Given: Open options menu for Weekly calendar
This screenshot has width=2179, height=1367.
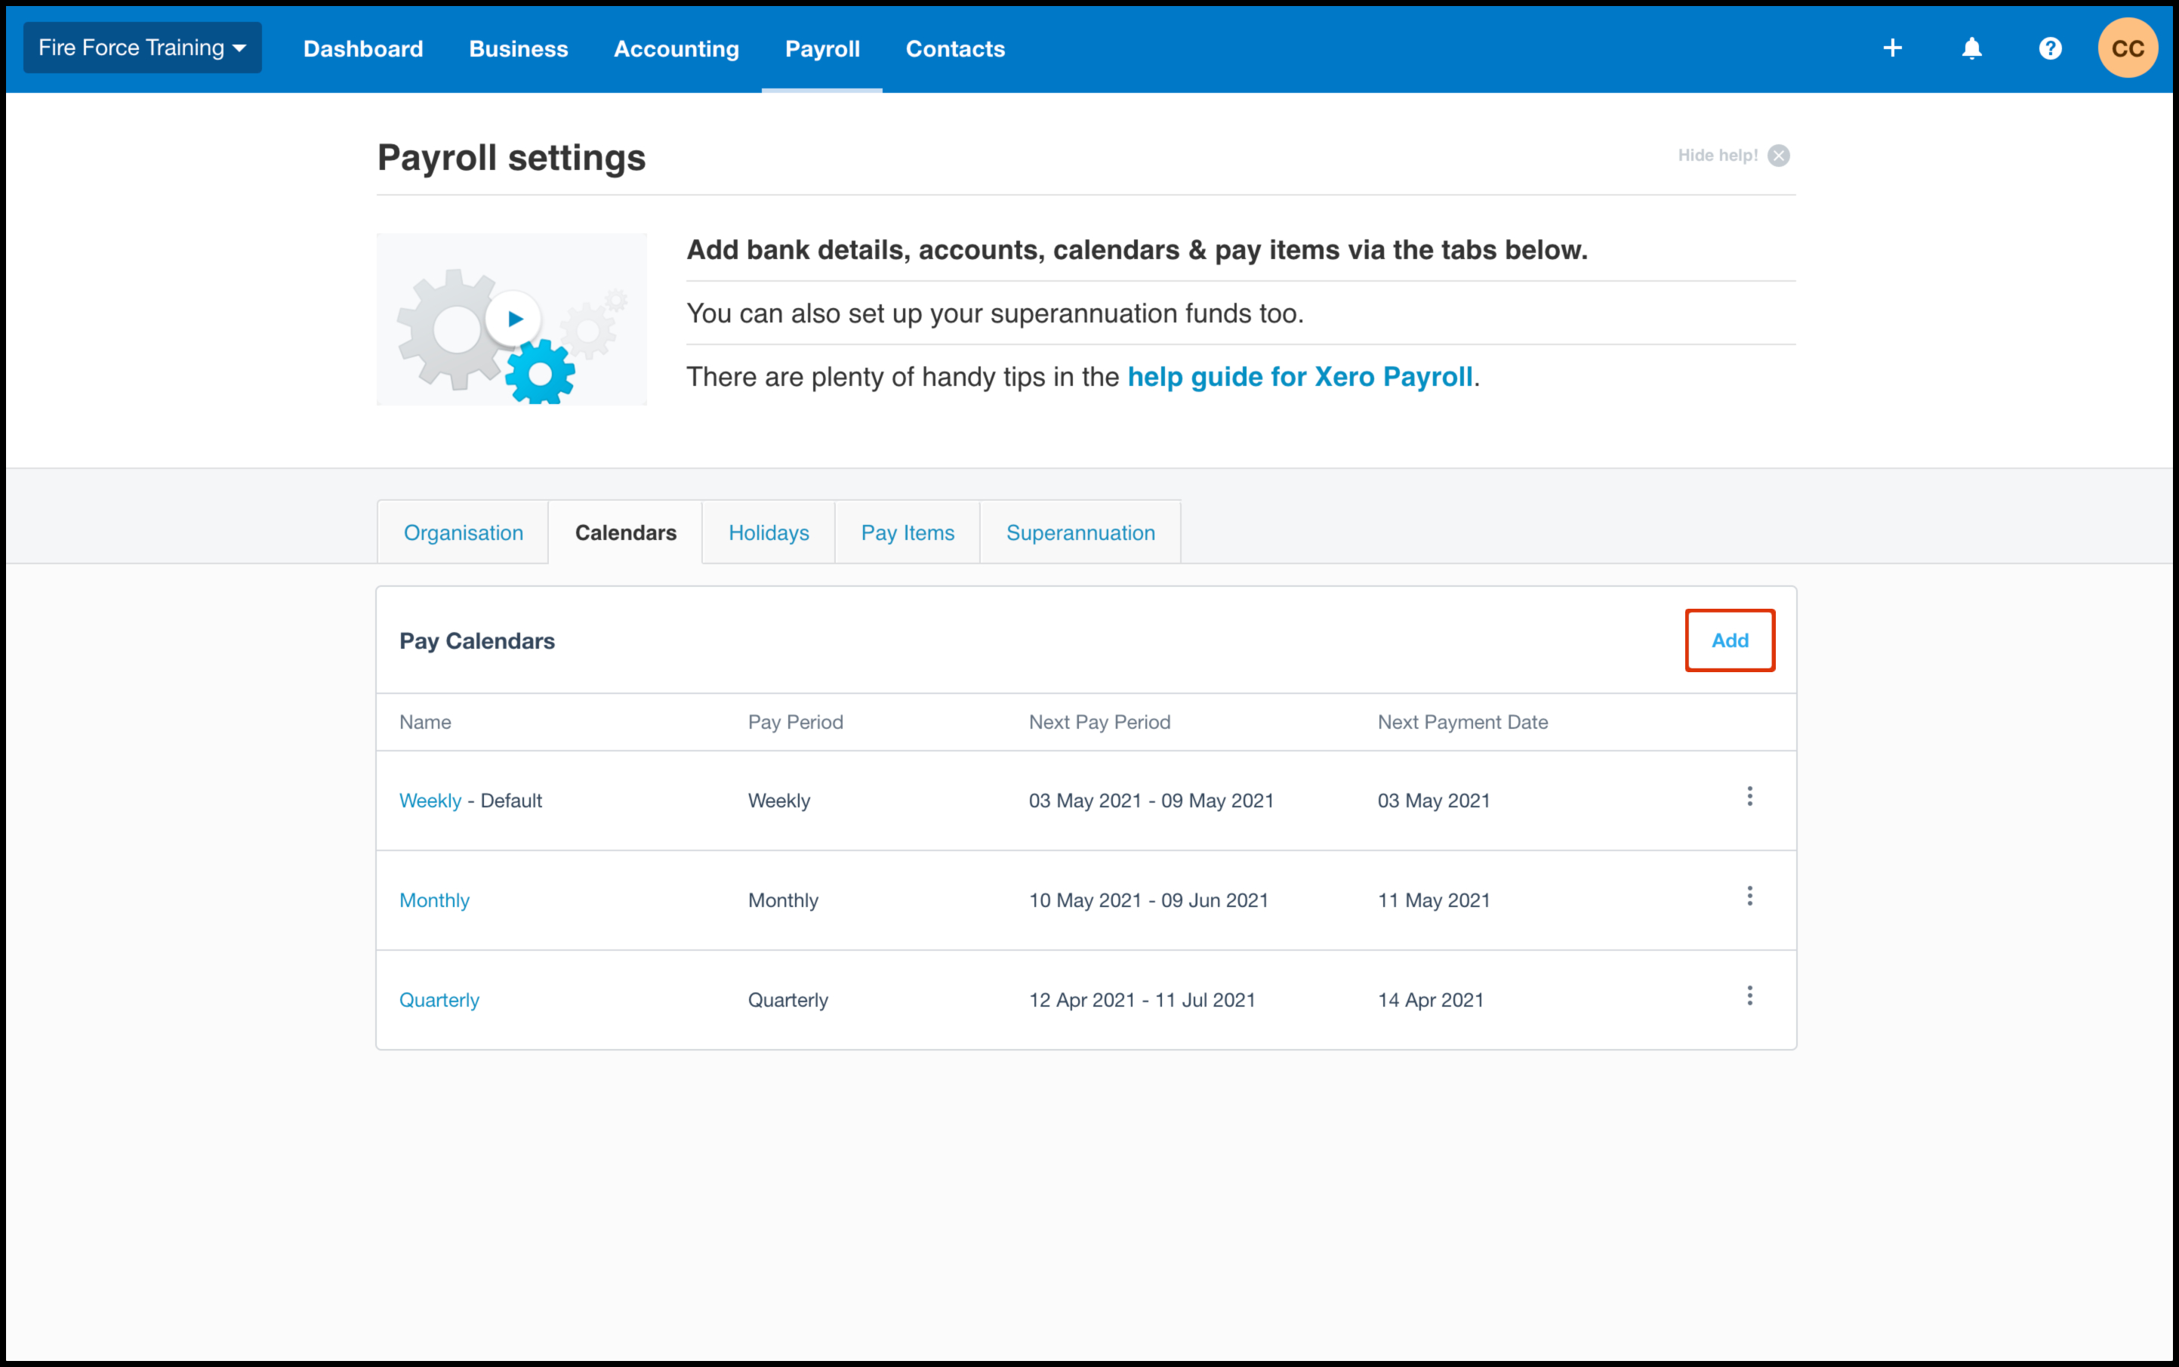Looking at the screenshot, I should pos(1749,797).
